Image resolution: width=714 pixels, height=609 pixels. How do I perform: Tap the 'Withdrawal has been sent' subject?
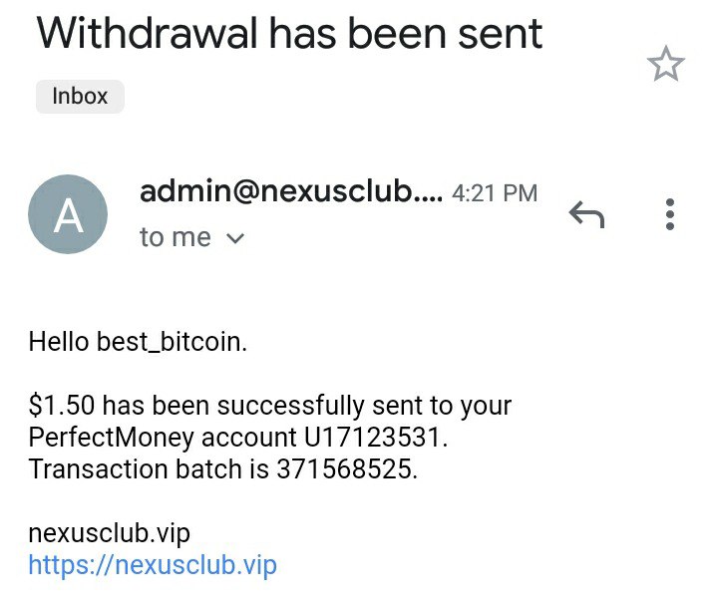[x=289, y=34]
